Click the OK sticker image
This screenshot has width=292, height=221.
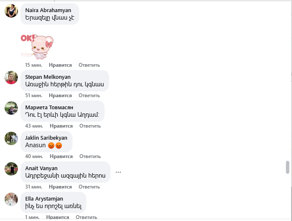[x=37, y=45]
